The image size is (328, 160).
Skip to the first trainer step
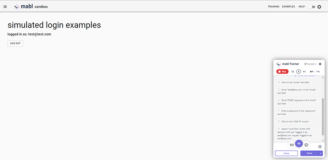click(292, 72)
